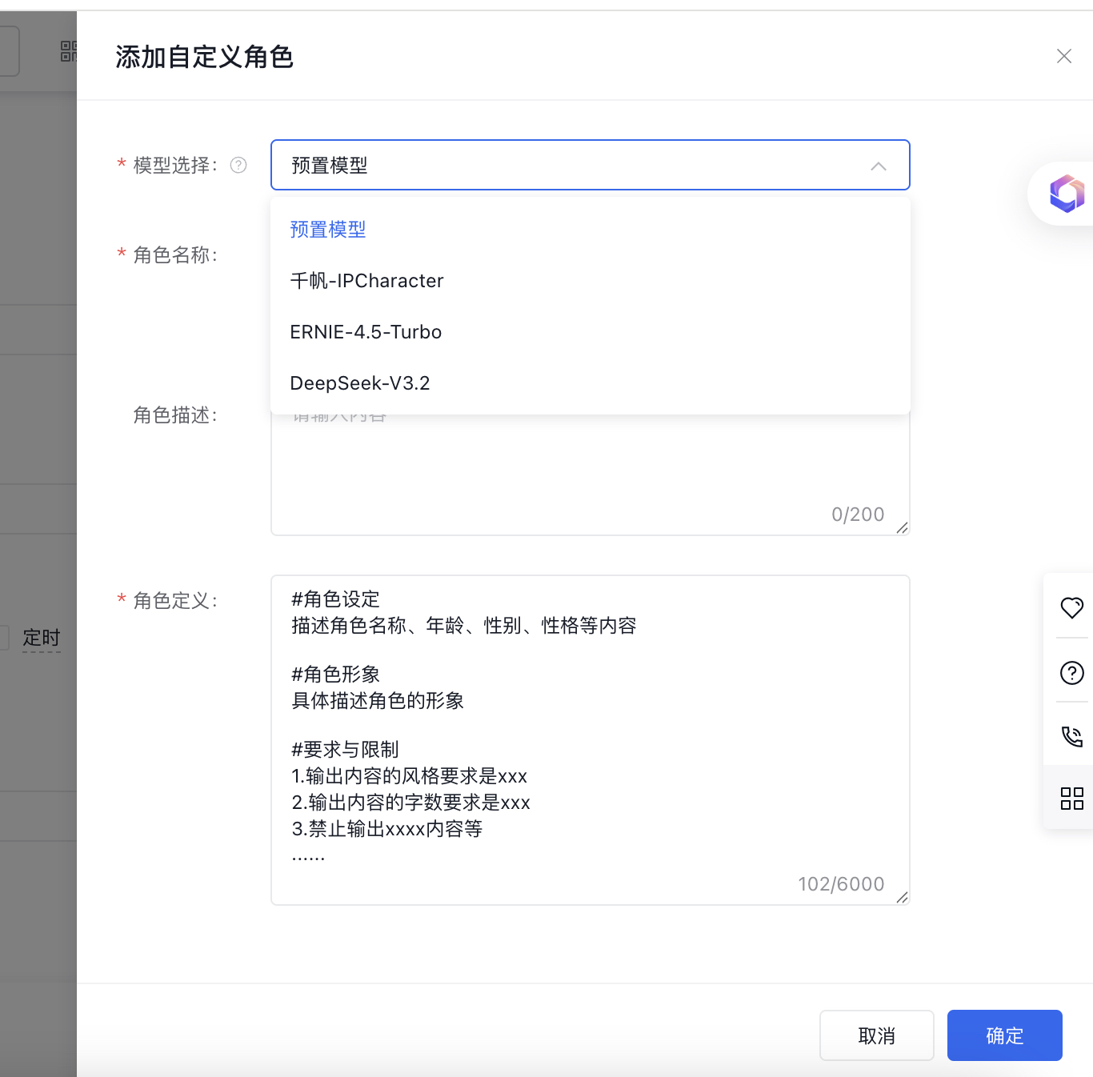1093x1077 pixels.
Task: Click the QR grid icon at top left
Action: pos(69,52)
